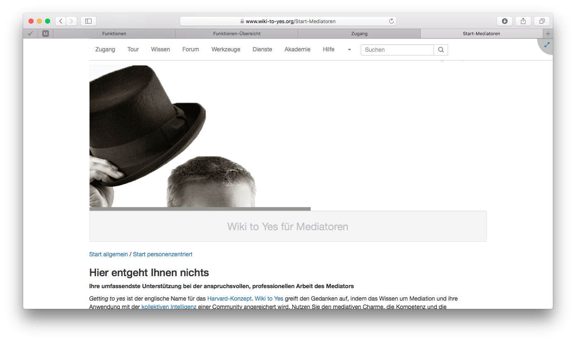The width and height of the screenshot is (576, 342).
Task: Click into the Suchen search field
Action: coord(397,50)
